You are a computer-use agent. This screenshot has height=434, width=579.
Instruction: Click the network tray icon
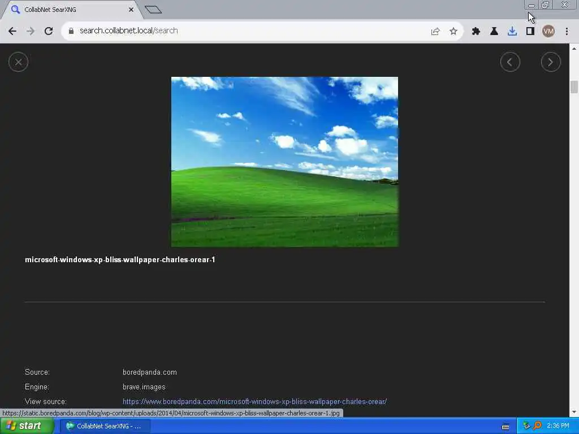pos(526,426)
